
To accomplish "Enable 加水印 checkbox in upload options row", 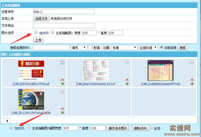I will pos(36,32).
